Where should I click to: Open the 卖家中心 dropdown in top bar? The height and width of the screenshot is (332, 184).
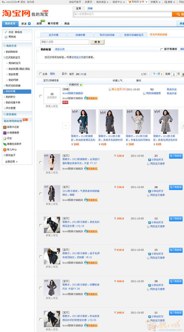(x=118, y=2)
